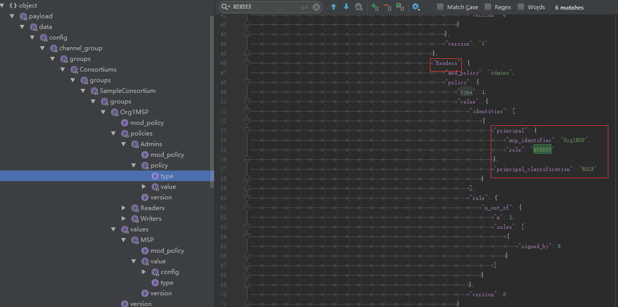Screen dimensions: 618x307
Task: Select mod_policy directly under Org1MSP
Action: tap(147, 123)
